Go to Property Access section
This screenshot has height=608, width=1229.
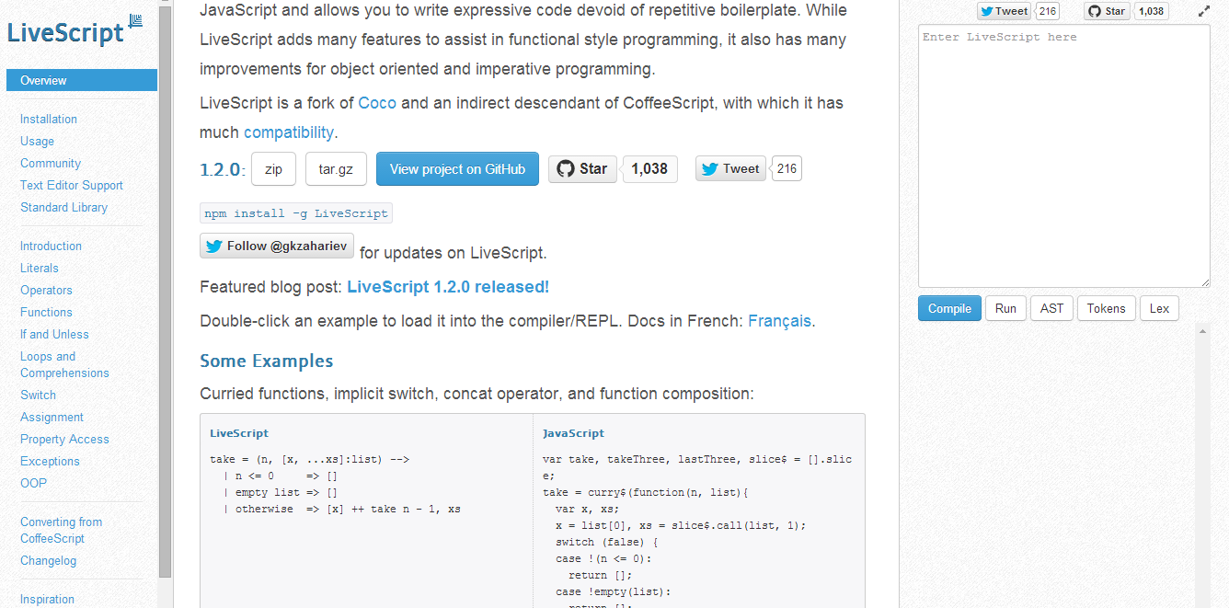[64, 440]
